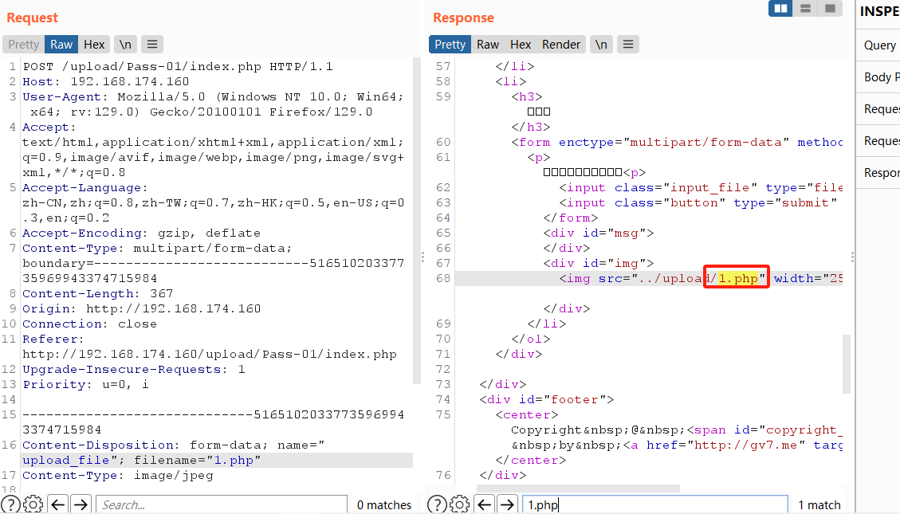The height and width of the screenshot is (514, 900).
Task: Click the User-Agent header line
Action: click(213, 104)
